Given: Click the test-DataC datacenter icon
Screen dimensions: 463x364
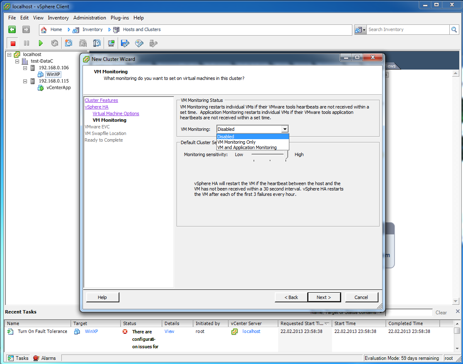Looking at the screenshot, I should coord(25,61).
